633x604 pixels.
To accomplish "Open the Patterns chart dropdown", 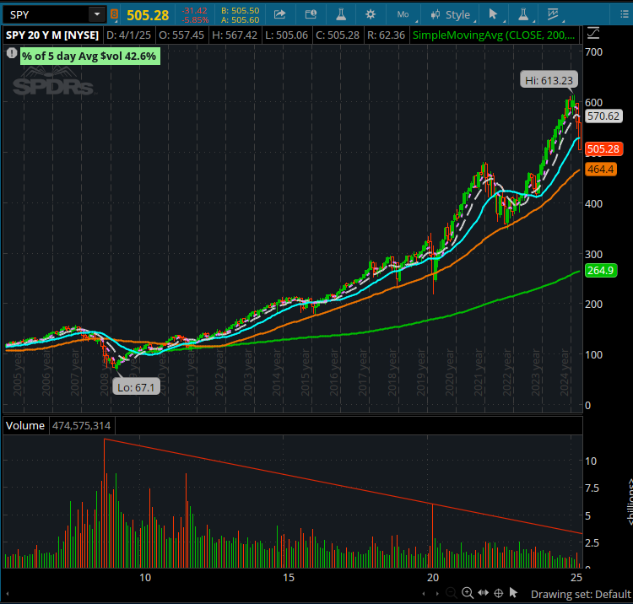I will 554,14.
